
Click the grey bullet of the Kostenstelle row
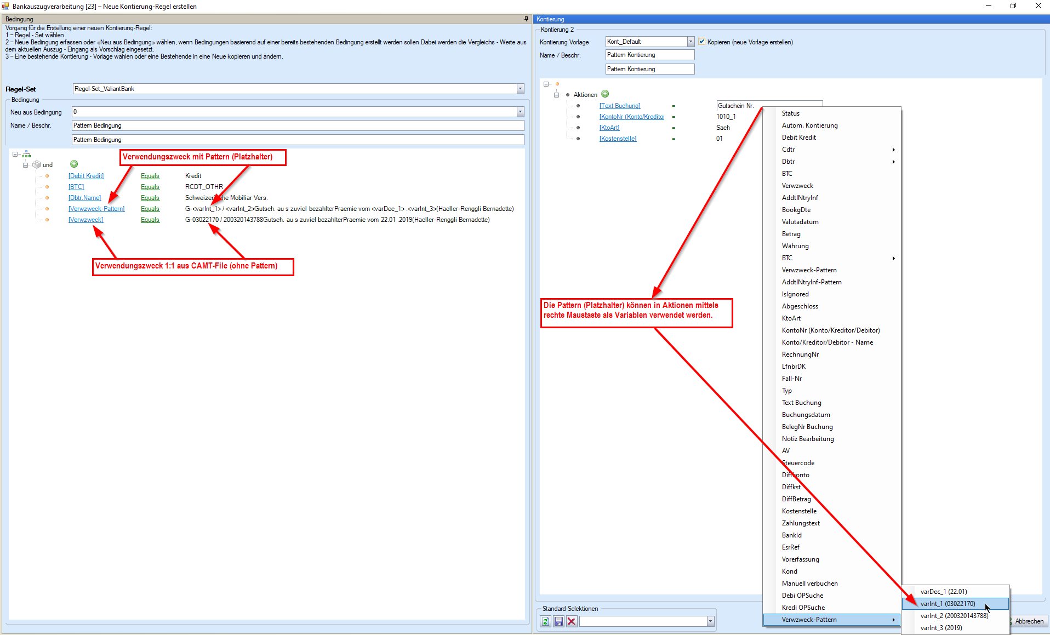[x=578, y=139]
